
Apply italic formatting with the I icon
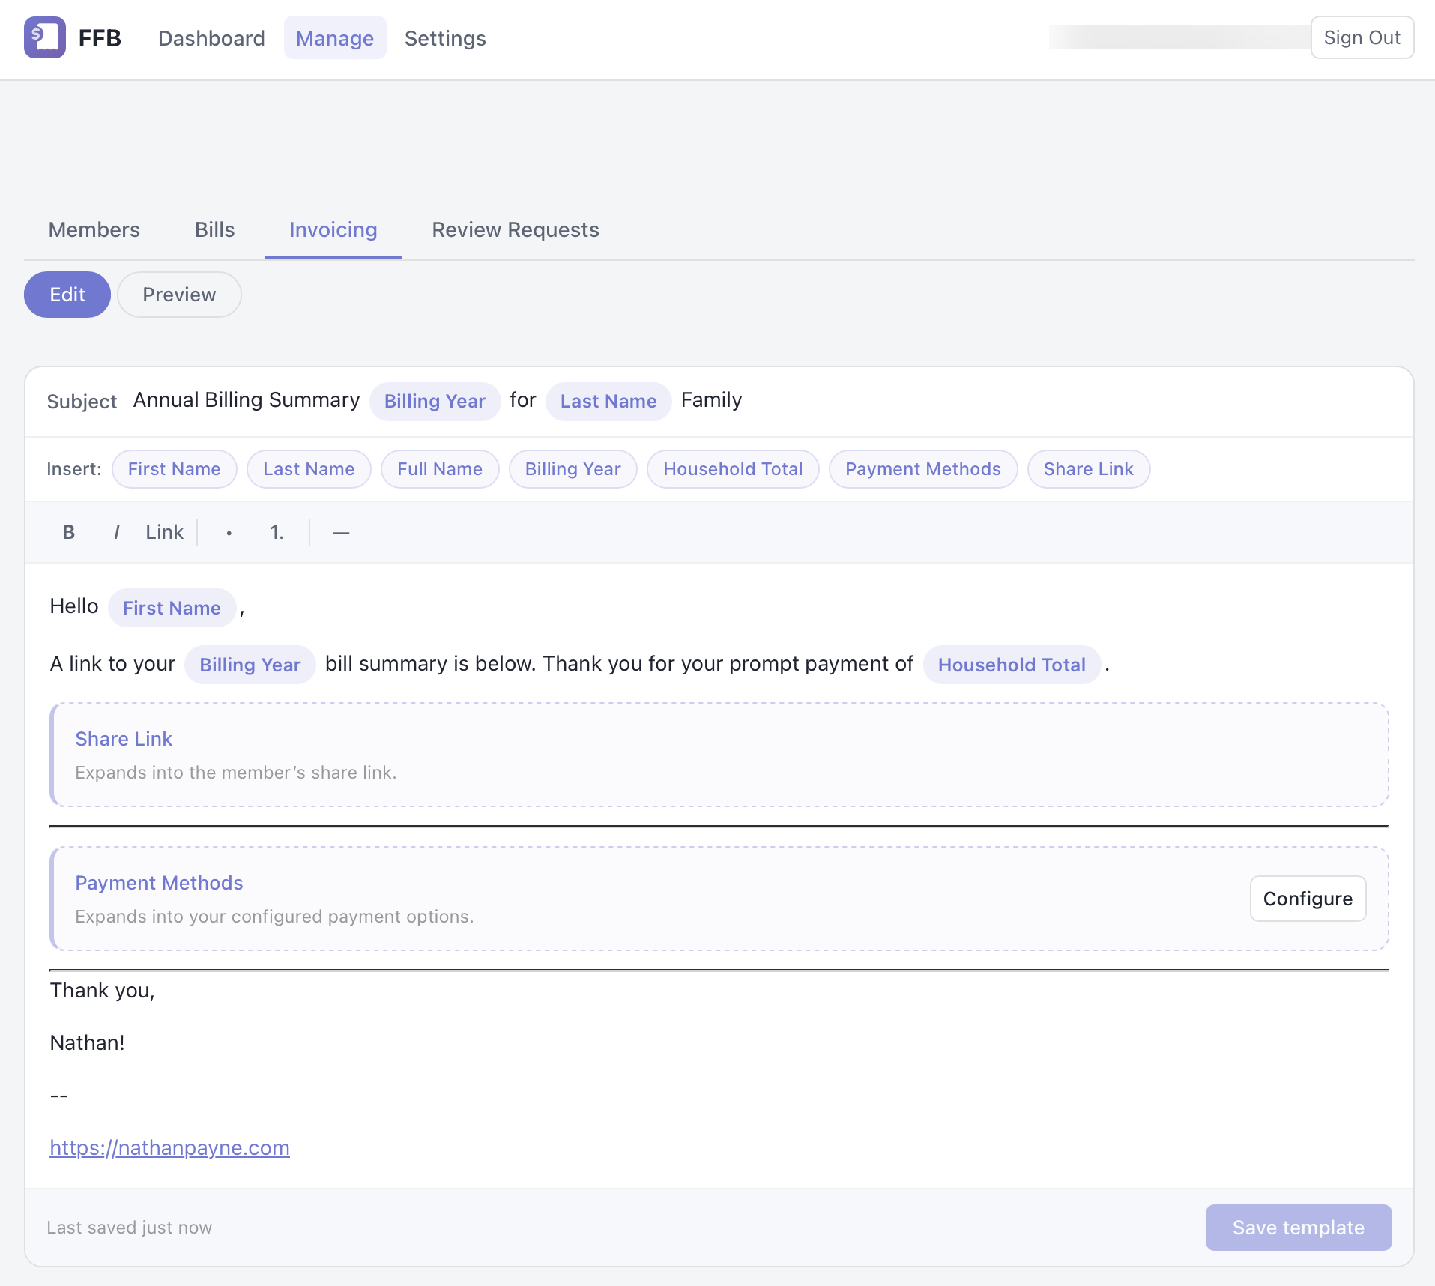coord(116,532)
